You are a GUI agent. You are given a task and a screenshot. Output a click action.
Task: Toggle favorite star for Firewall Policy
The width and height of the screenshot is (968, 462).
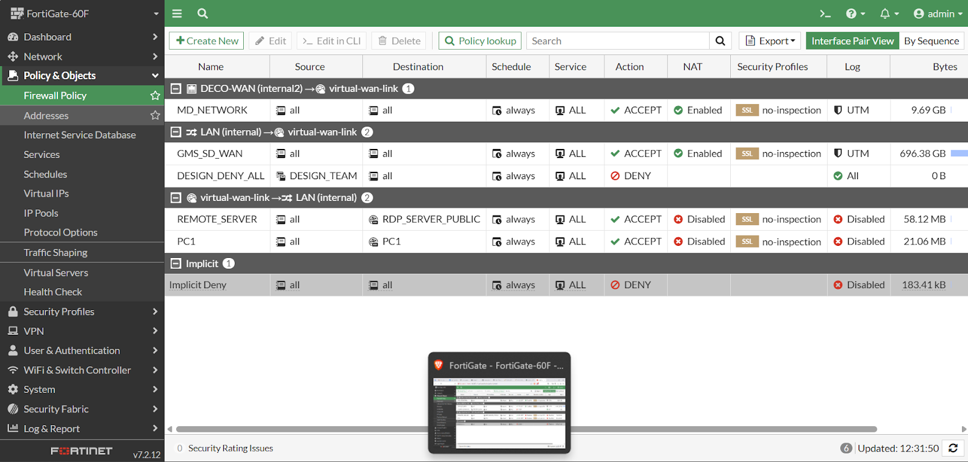coord(155,96)
